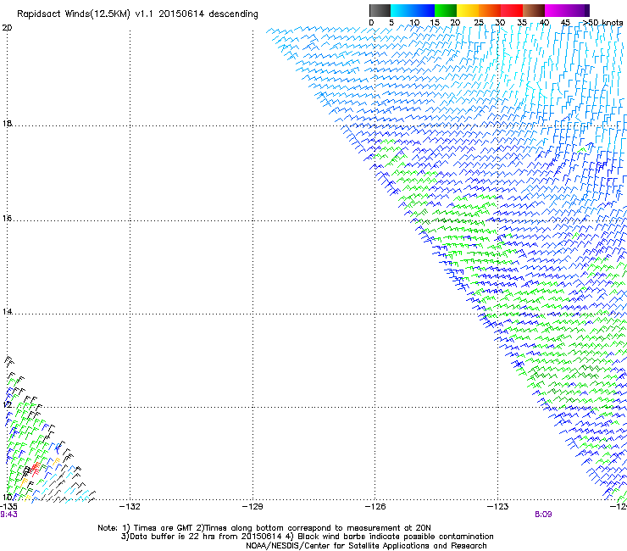The height and width of the screenshot is (551, 627).
Task: Click the brown 35-40 knots legend swatch
Action: click(x=534, y=10)
